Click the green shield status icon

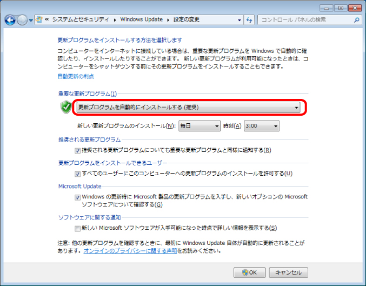66,107
